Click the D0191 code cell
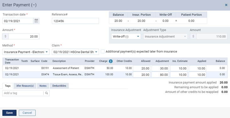Screen dimensions: 230x118 click(x=45, y=68)
